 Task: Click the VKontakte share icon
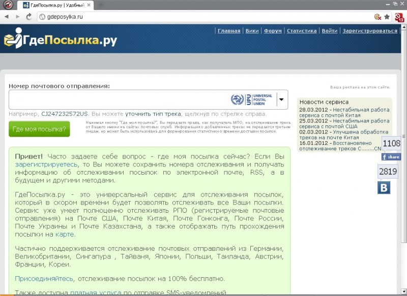point(384,187)
